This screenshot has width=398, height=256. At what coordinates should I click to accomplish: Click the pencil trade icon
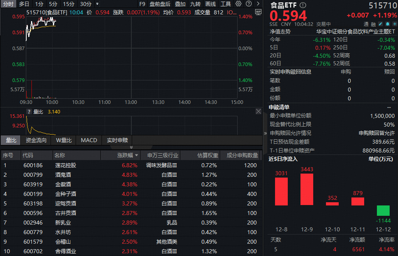tap(380, 24)
